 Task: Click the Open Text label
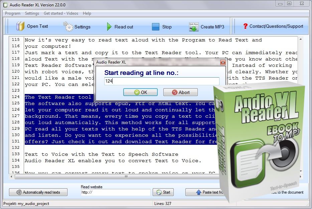(37, 26)
